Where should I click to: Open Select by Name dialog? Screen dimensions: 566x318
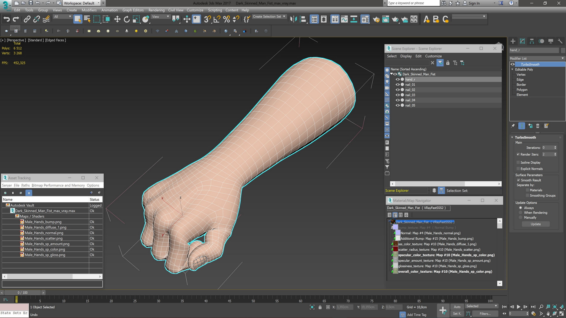pyautogui.click(x=87, y=19)
